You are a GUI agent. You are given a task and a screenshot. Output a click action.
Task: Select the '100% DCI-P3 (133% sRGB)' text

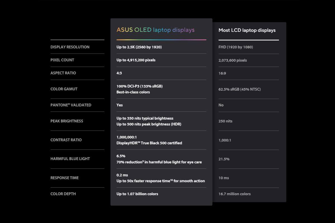tap(139, 86)
